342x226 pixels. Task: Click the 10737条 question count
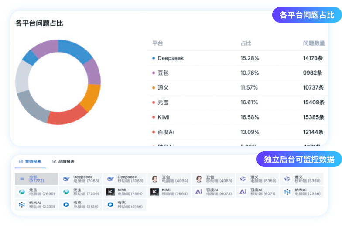pos(313,88)
